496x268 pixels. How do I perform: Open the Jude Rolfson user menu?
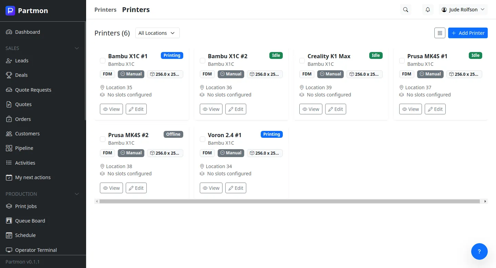pyautogui.click(x=463, y=10)
